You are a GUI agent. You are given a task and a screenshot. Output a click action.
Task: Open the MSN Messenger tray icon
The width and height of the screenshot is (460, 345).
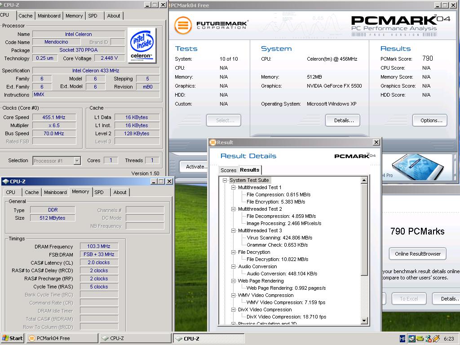[428, 339]
